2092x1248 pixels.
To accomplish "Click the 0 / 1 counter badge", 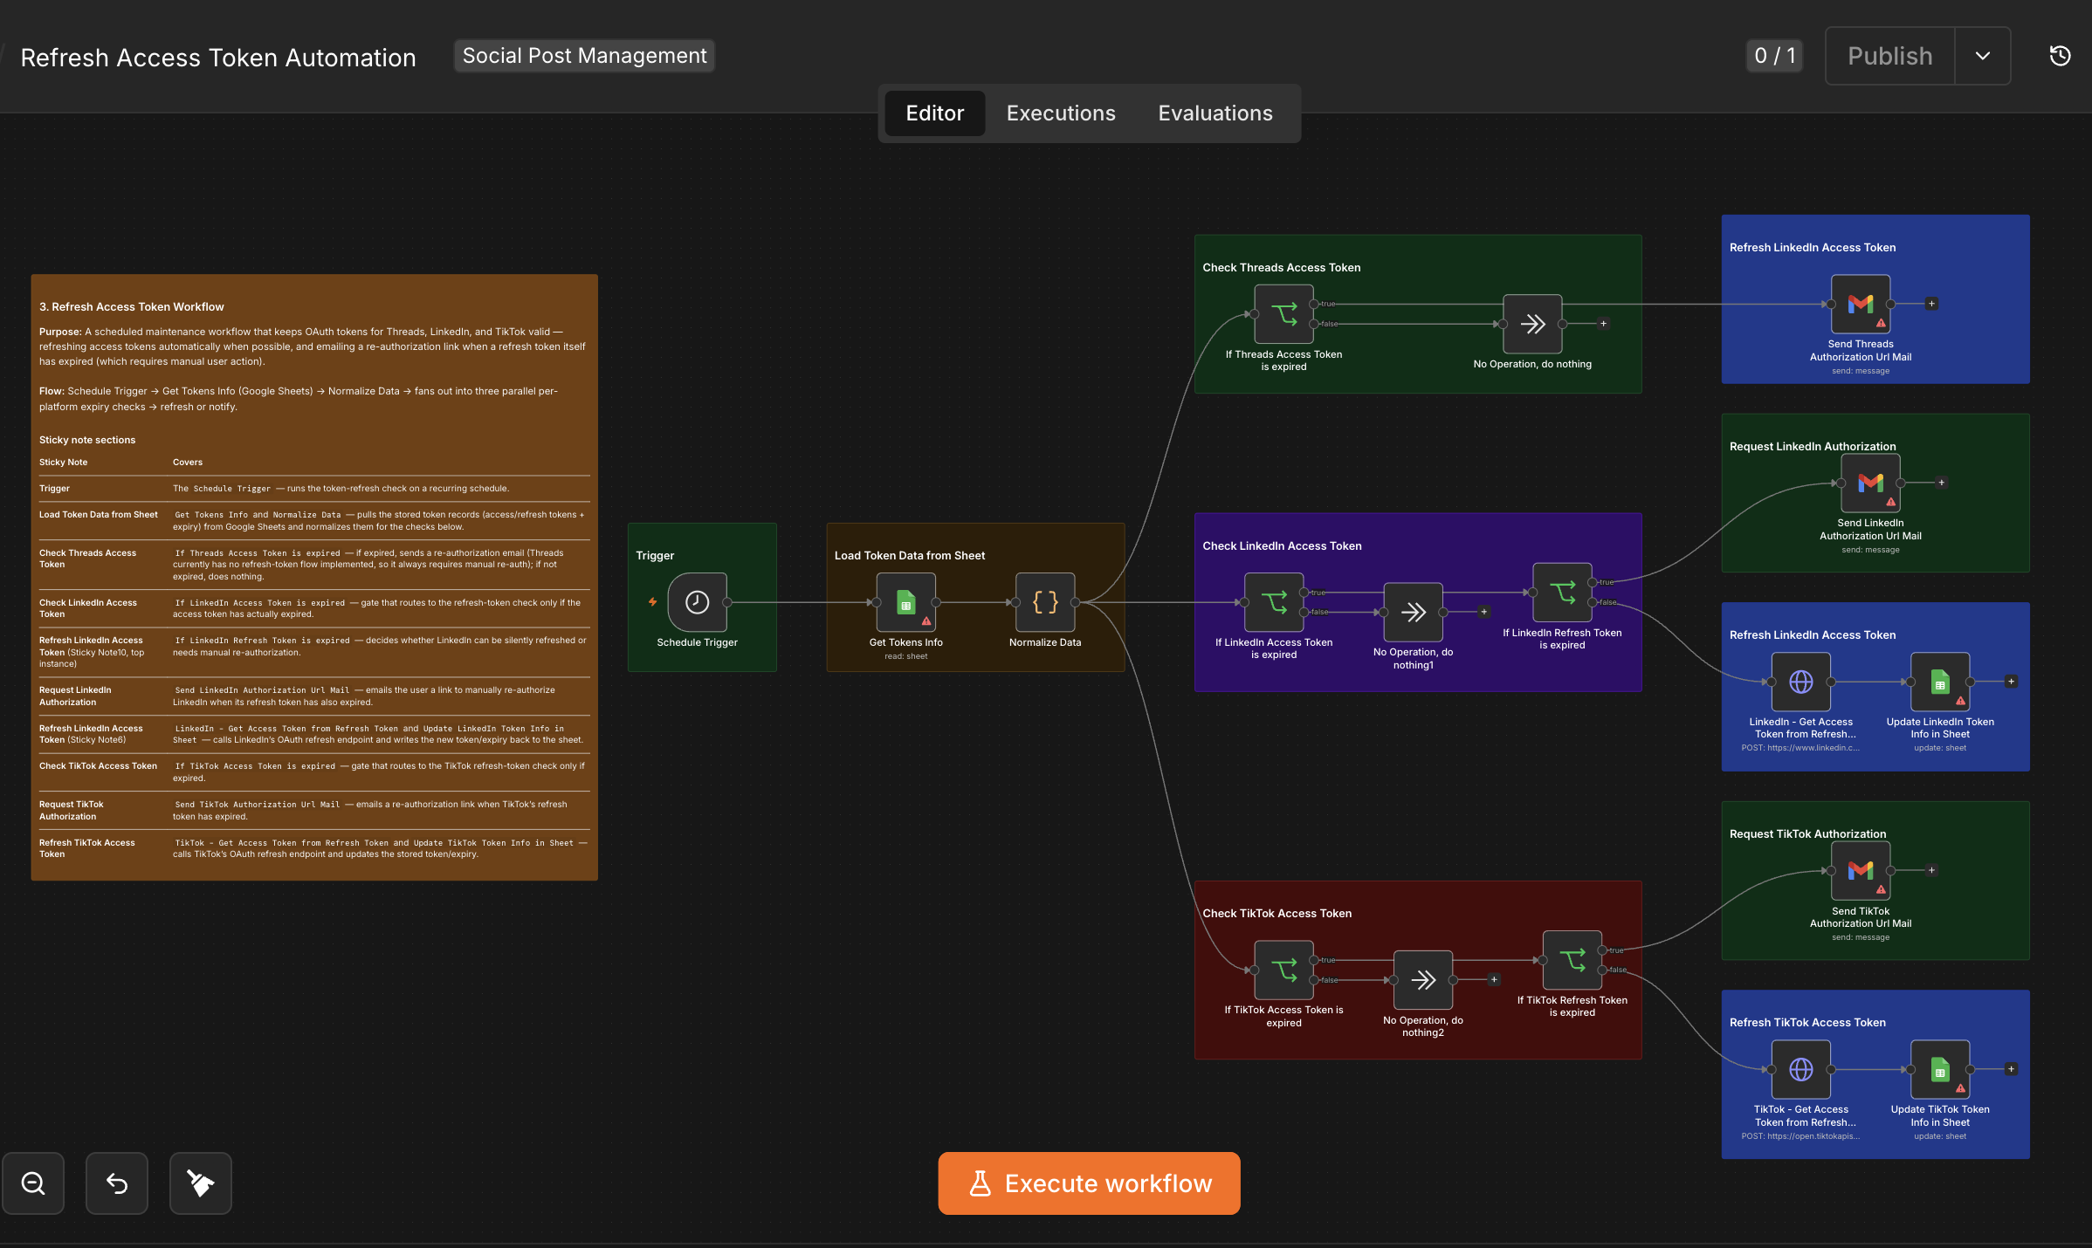I will pos(1774,56).
